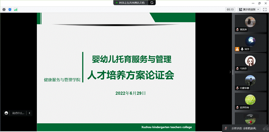
Task: Click the screen share icon beside 阿李
Action: [237, 49]
